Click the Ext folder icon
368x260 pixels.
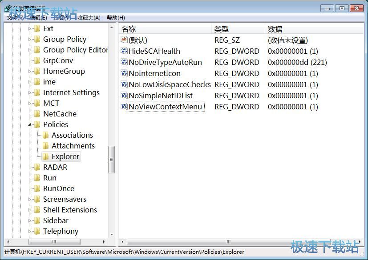coord(37,28)
